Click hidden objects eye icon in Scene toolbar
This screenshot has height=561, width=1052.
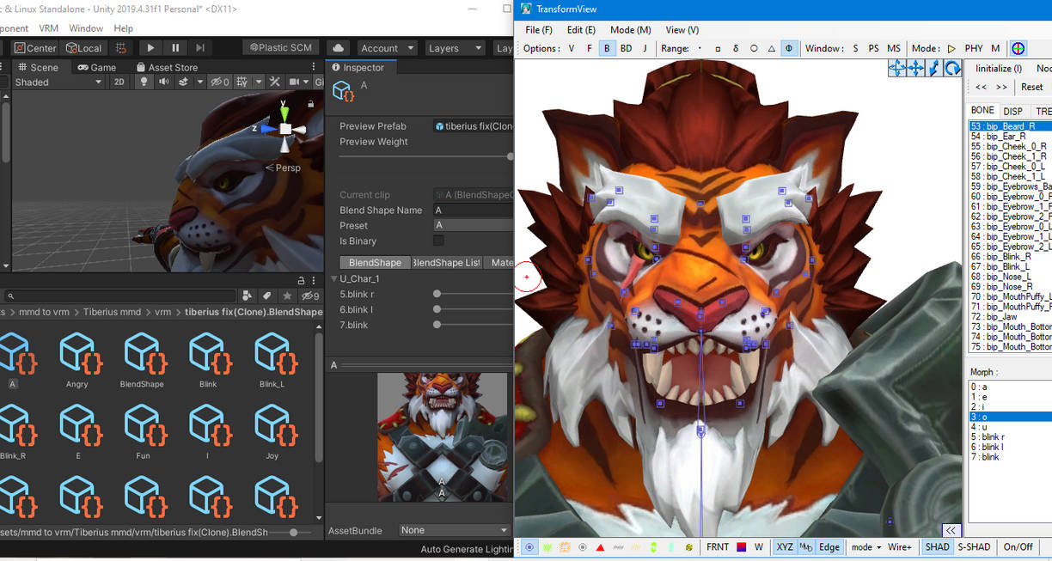pos(220,82)
